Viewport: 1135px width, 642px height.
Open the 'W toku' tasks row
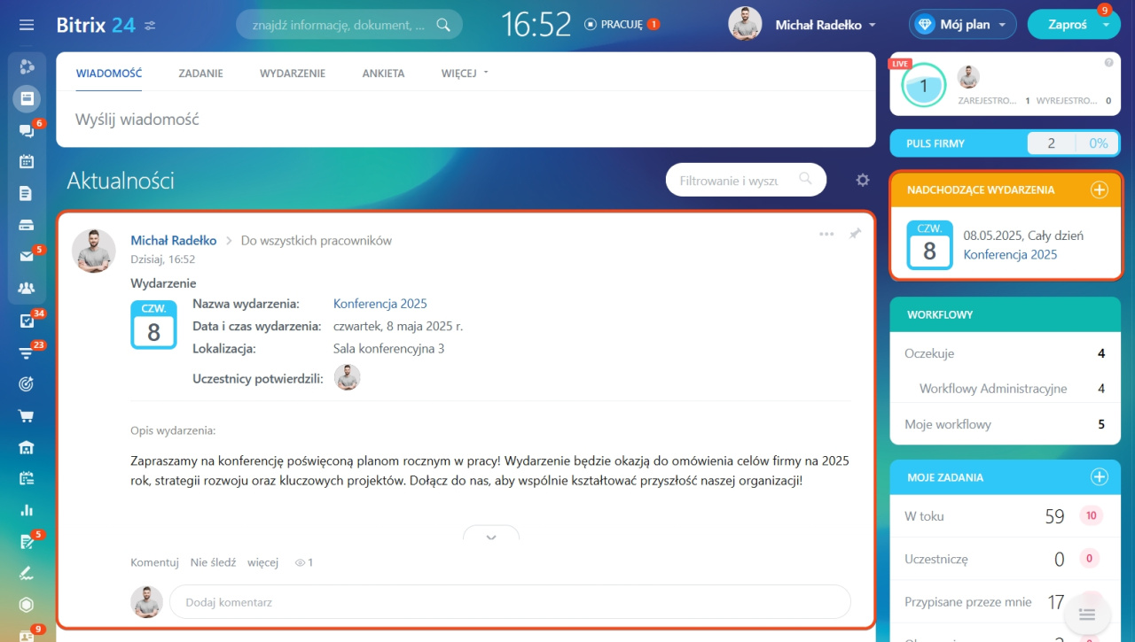(1005, 516)
